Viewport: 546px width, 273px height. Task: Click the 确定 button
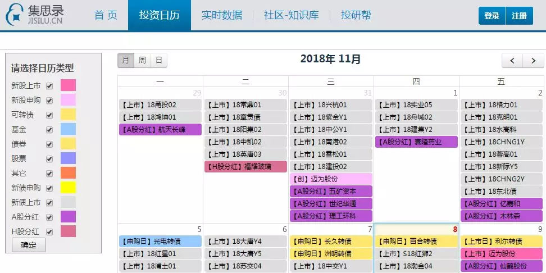pos(29,245)
